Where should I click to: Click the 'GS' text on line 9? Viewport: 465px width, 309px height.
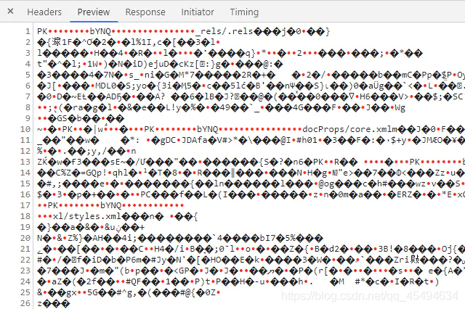tap(62, 118)
